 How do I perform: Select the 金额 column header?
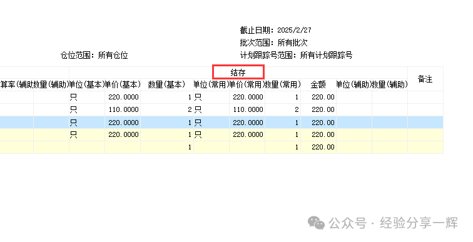coord(318,84)
